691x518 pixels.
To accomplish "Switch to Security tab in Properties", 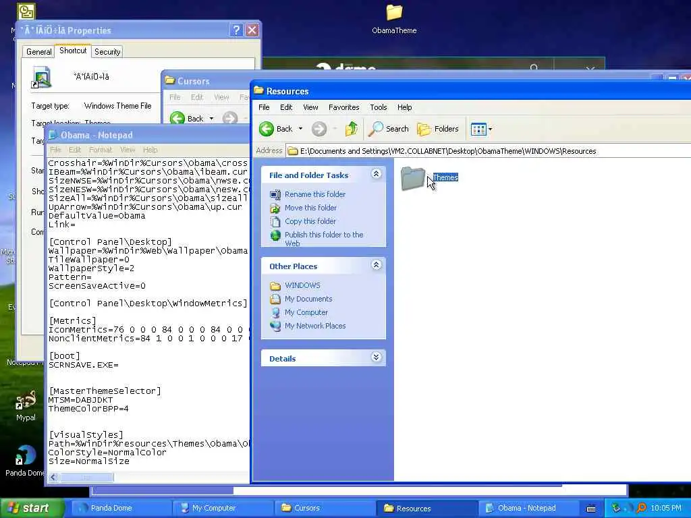I will click(x=107, y=52).
